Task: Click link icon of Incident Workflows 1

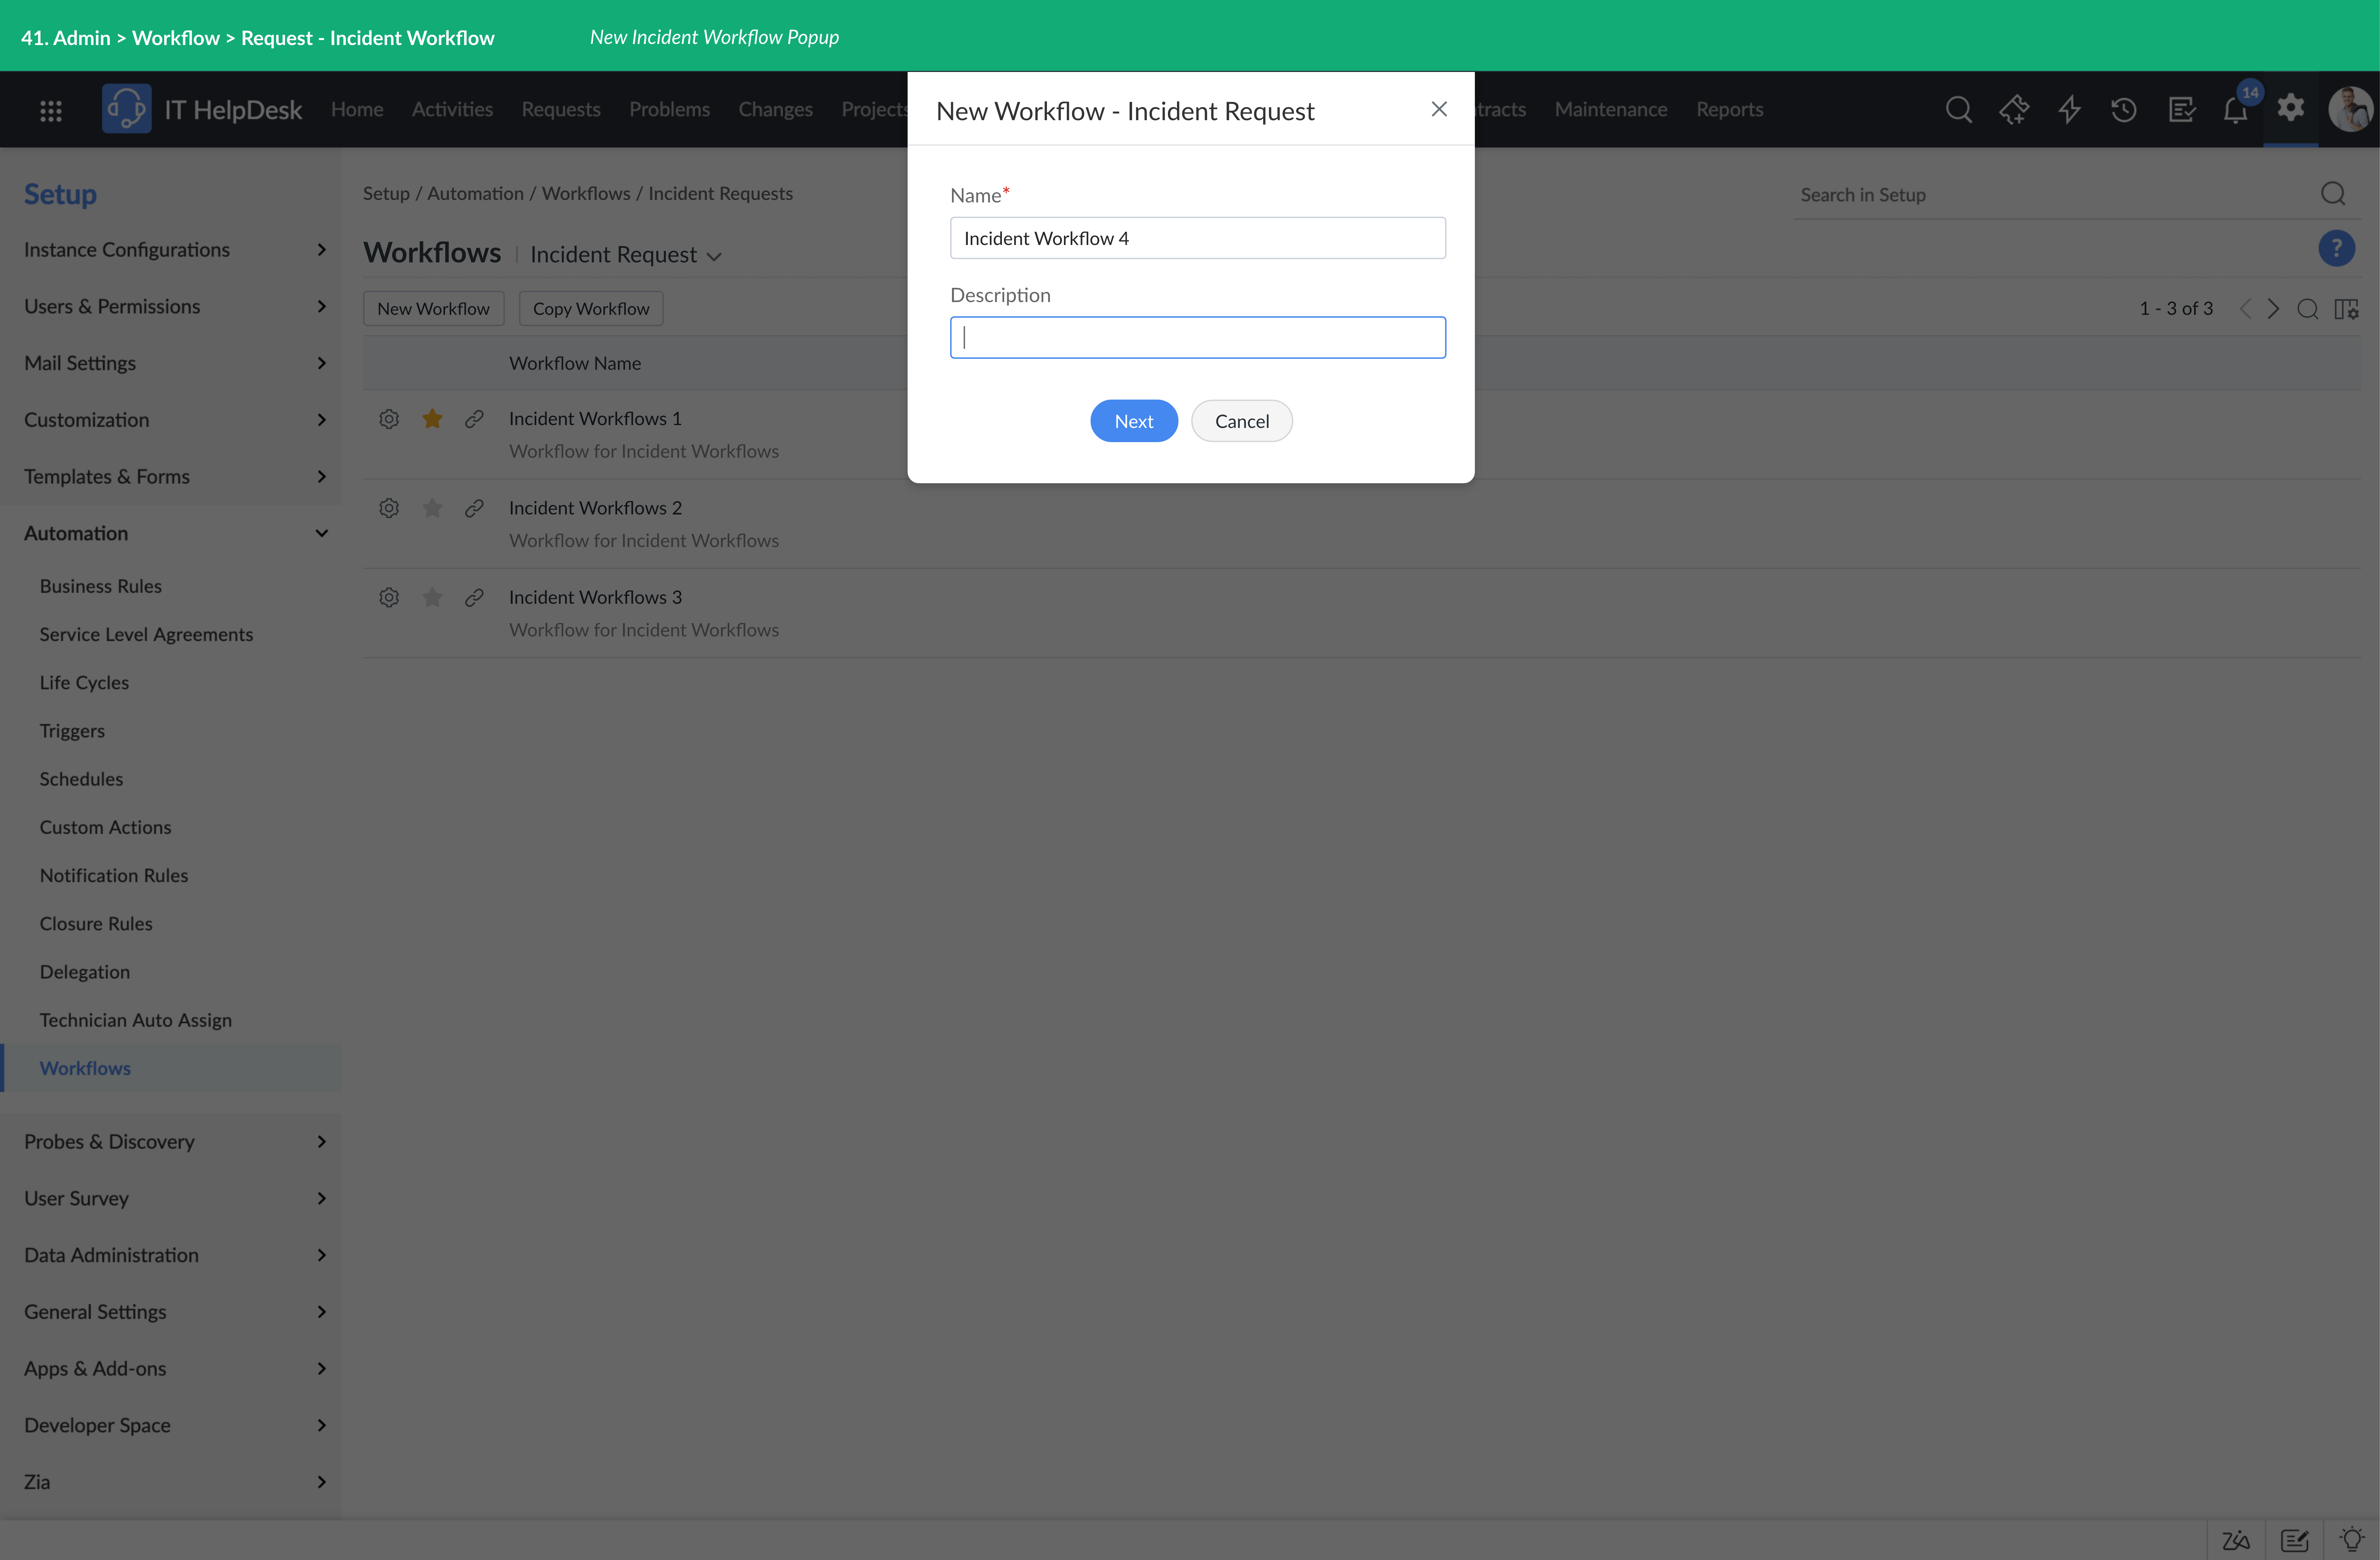Action: tap(474, 419)
